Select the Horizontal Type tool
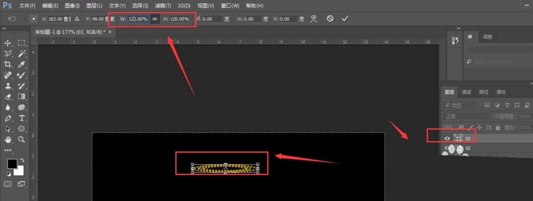 coord(22,118)
